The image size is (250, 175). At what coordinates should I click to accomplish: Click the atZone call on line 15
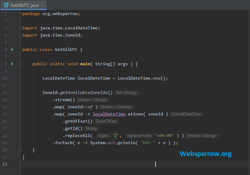tap(135, 114)
